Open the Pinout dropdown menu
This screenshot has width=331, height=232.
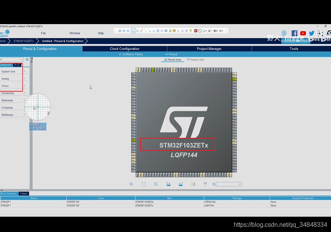pyautogui.click(x=171, y=54)
